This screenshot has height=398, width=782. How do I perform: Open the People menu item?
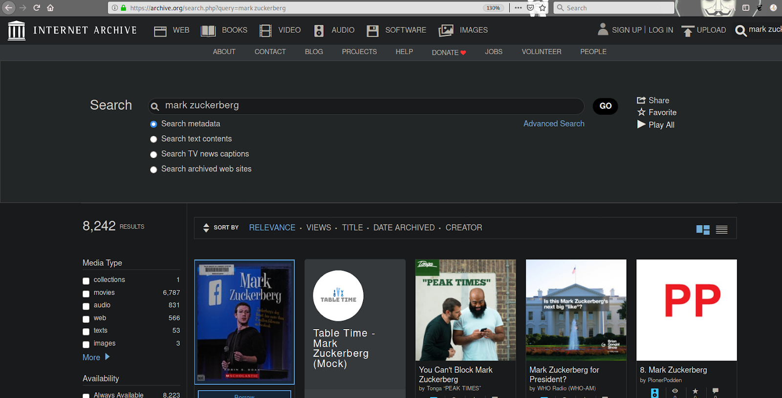click(x=593, y=52)
